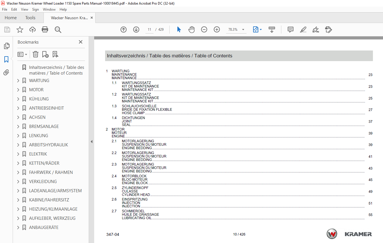Expand the ARBEITSHYDRAULIK bookmark

click(x=18, y=145)
